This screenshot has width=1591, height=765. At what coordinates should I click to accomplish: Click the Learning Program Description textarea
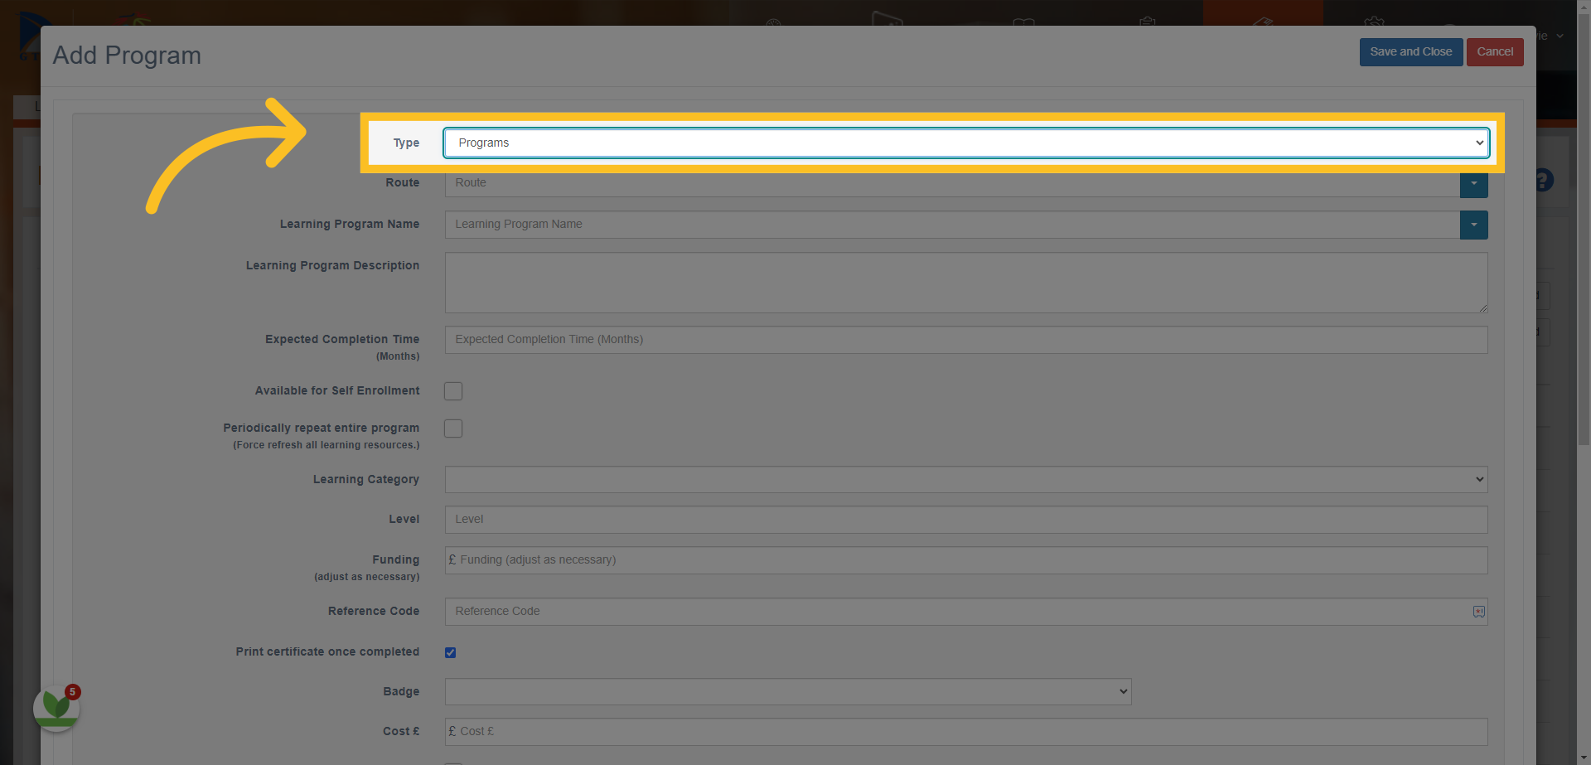[x=966, y=283]
